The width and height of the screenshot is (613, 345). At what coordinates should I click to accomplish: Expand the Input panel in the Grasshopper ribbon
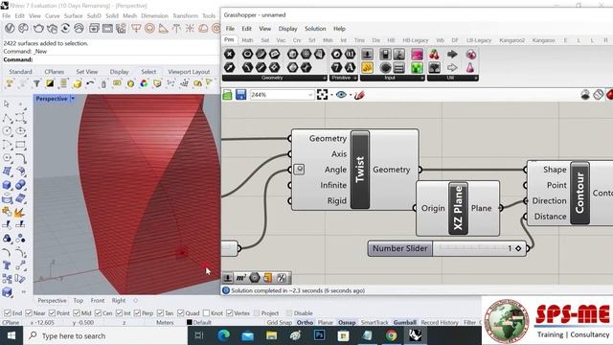421,79
